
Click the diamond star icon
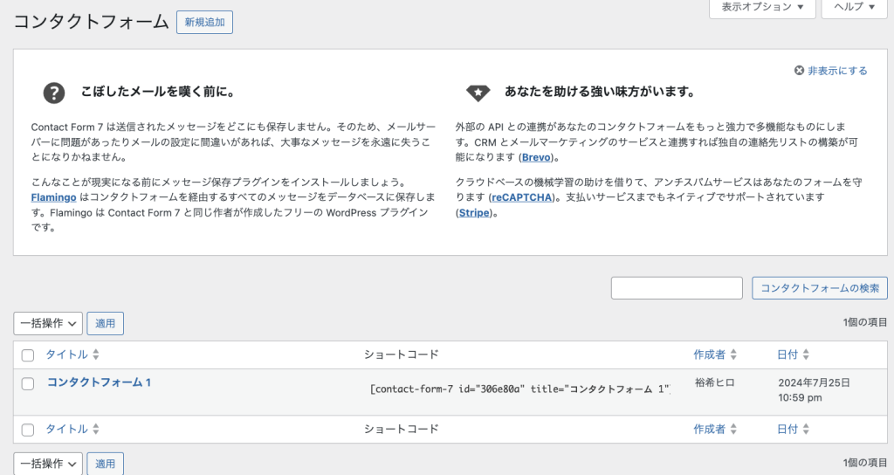click(478, 93)
